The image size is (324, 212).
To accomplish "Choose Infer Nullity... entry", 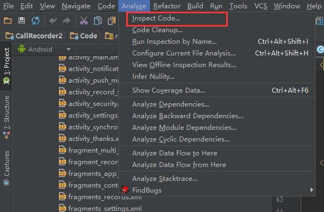I will point(217,77).
